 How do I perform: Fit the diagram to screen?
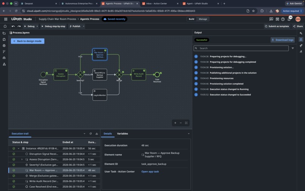tap(186, 123)
